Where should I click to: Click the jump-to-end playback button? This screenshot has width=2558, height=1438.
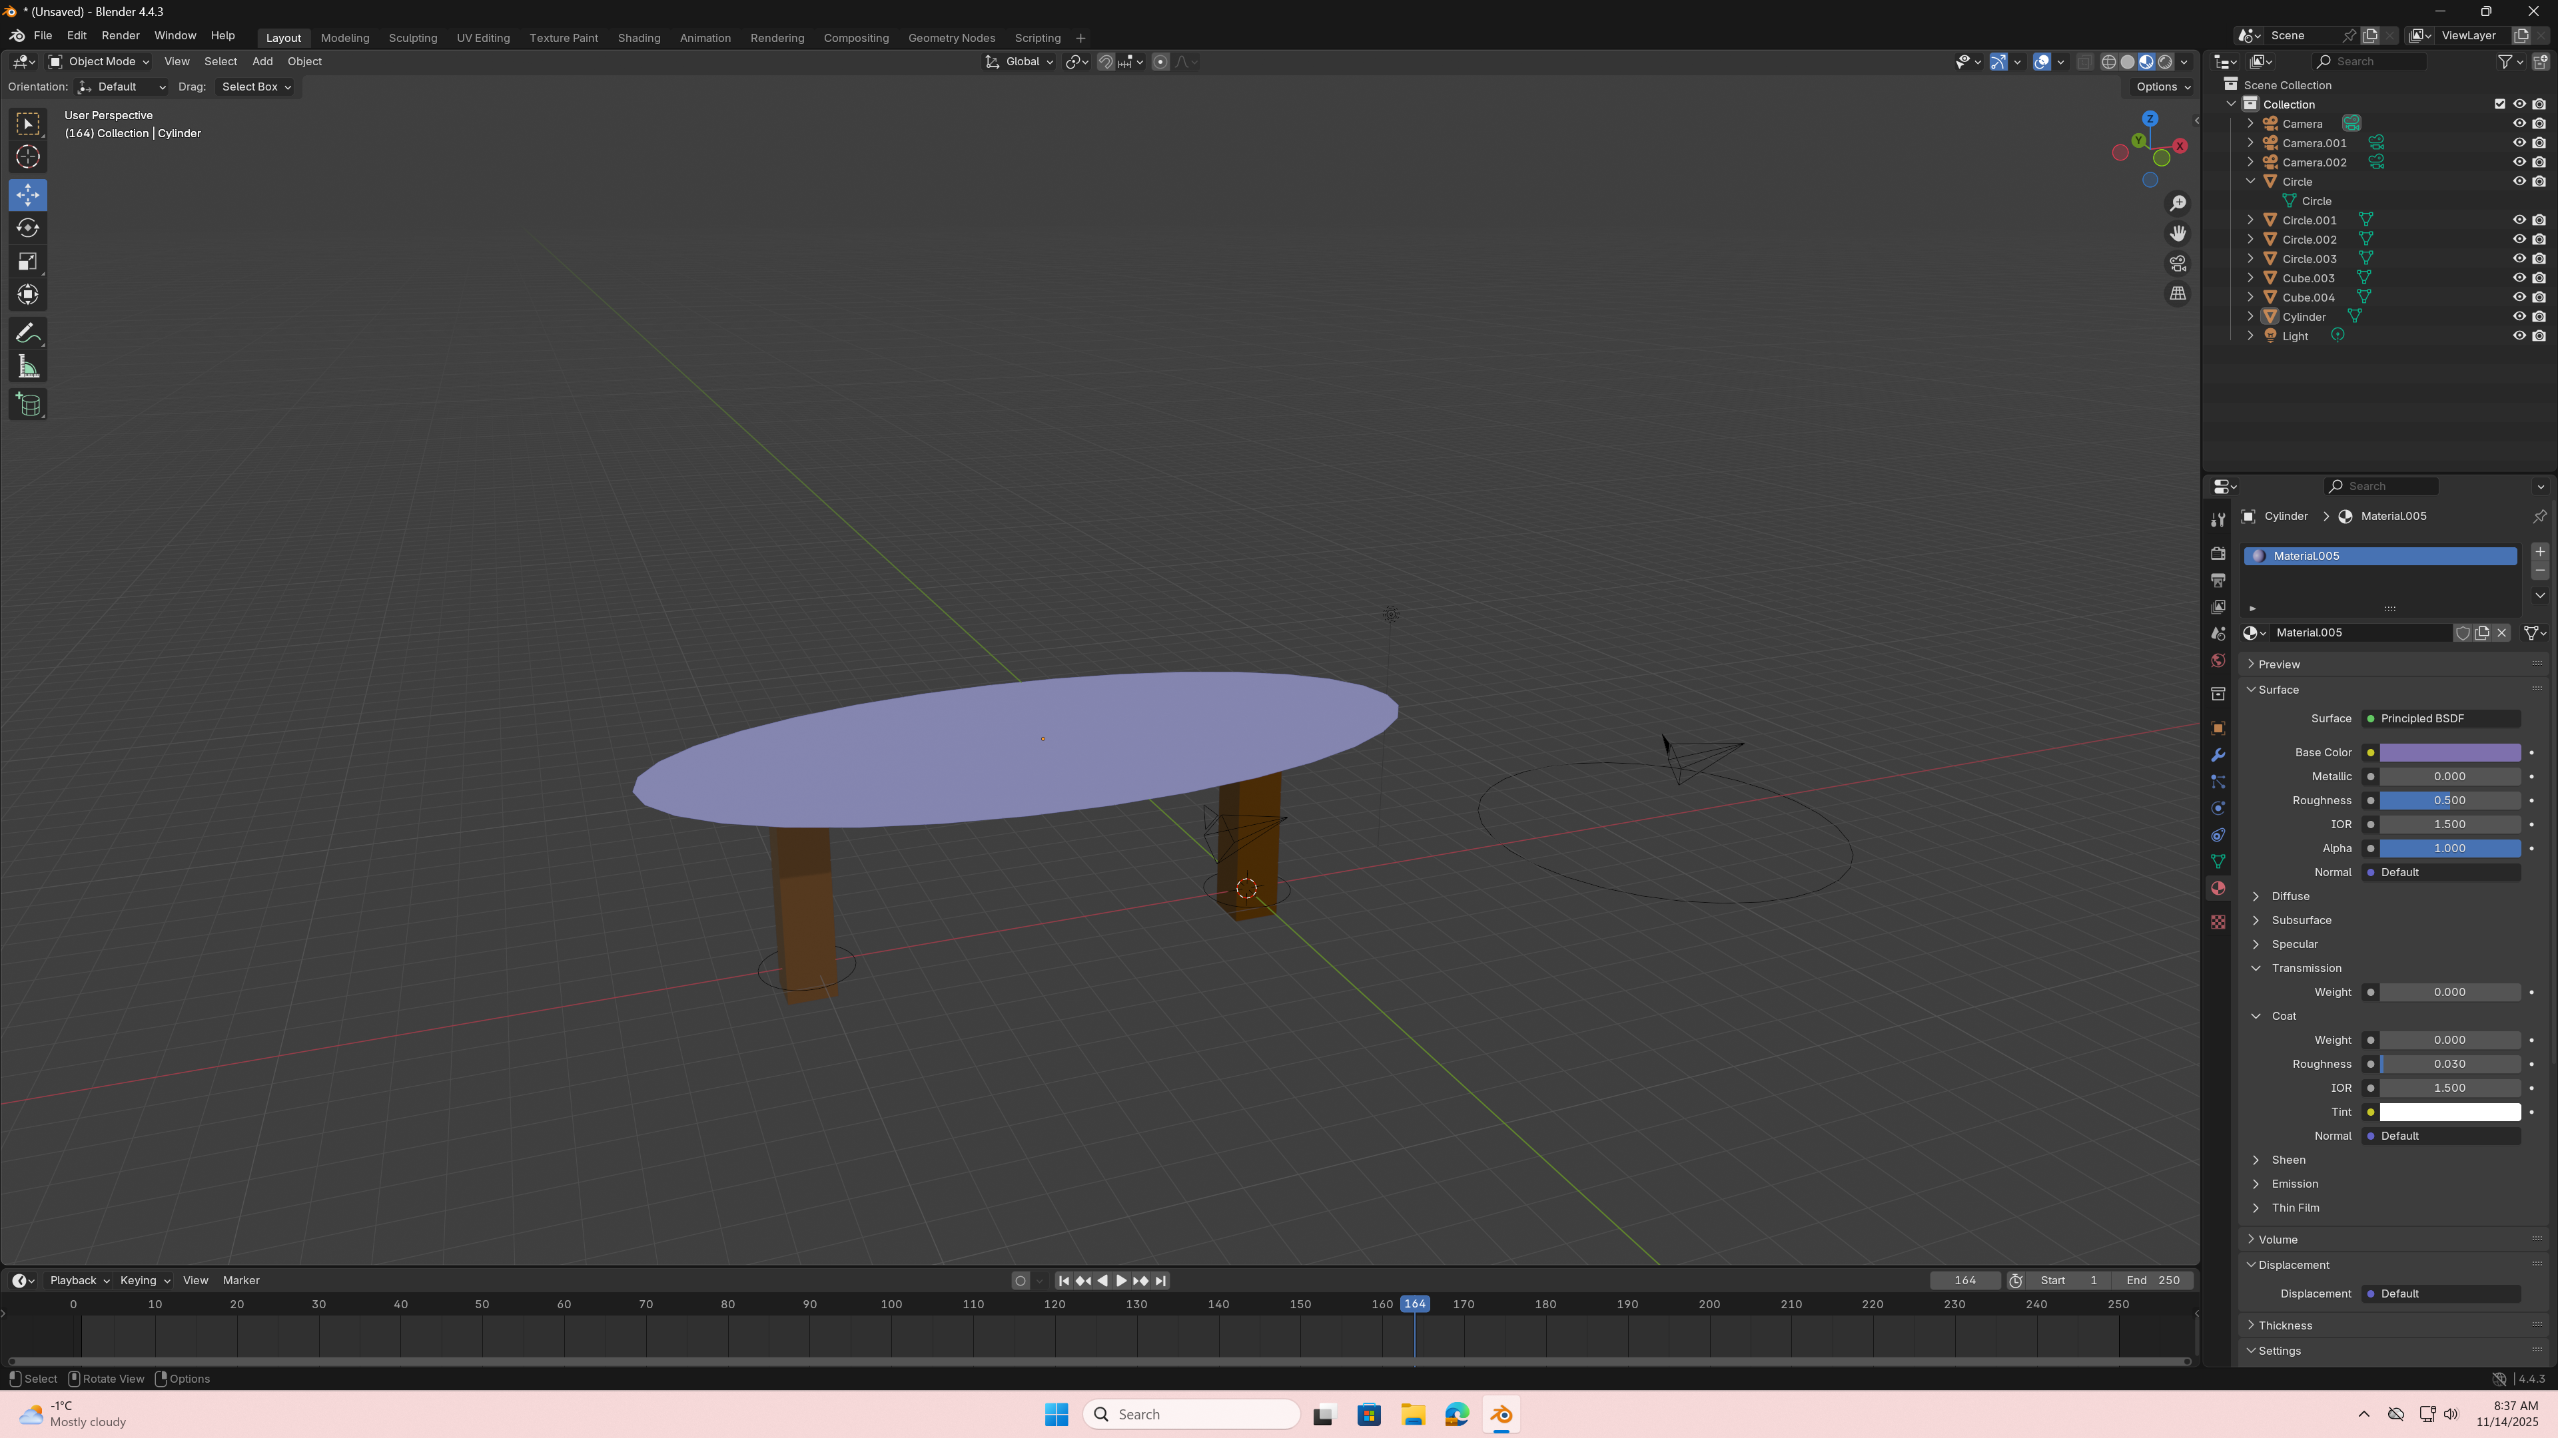point(1161,1281)
